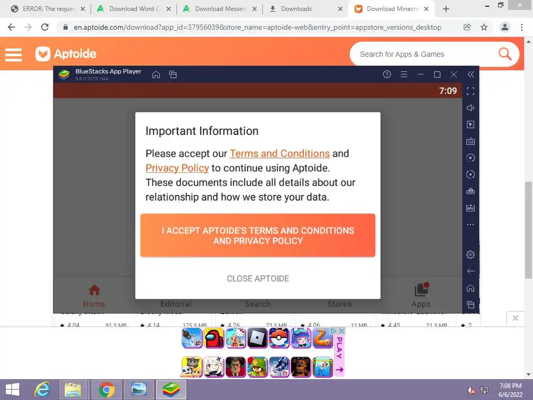Open the Terms and Conditions link

point(280,154)
